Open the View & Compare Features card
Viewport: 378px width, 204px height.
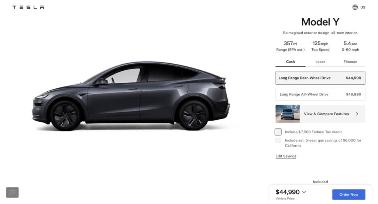pos(320,114)
